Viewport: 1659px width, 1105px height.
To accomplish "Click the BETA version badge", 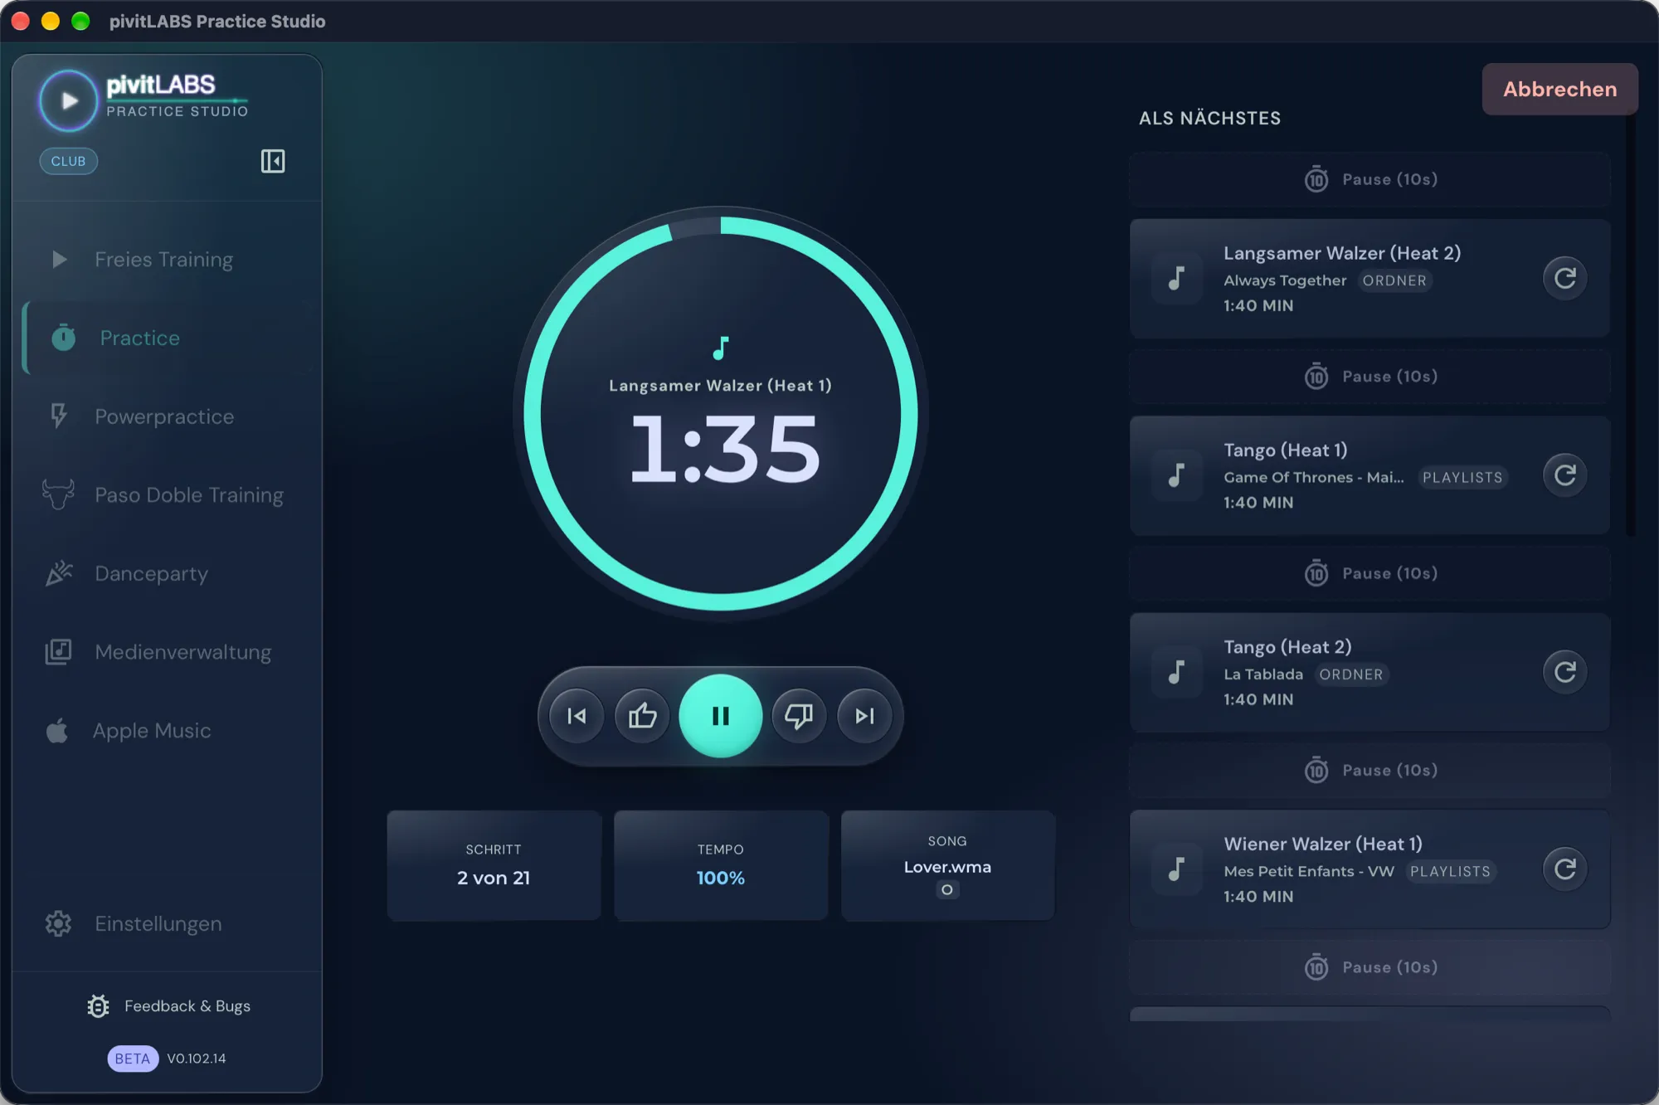I will coord(133,1059).
